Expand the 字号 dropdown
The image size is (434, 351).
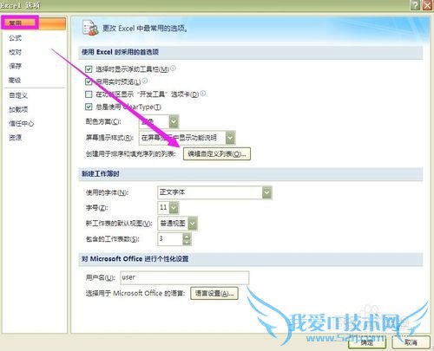point(174,208)
